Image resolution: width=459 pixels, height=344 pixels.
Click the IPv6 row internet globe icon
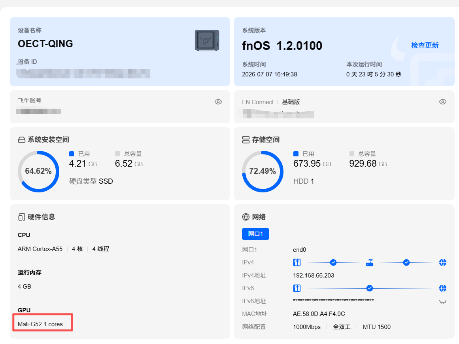443,288
